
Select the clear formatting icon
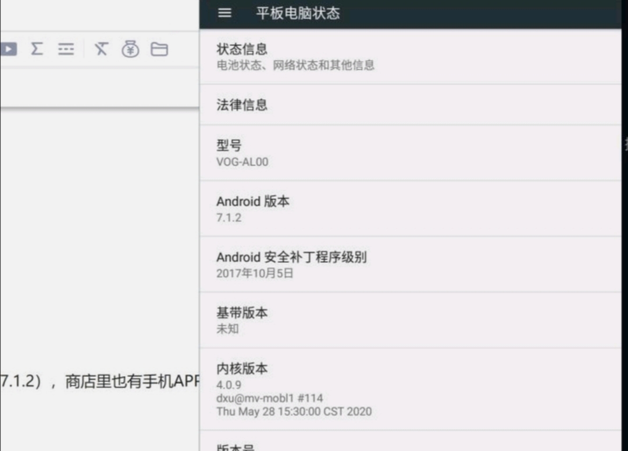click(x=101, y=49)
